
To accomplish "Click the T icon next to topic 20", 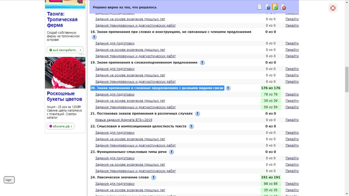I will pos(228,88).
